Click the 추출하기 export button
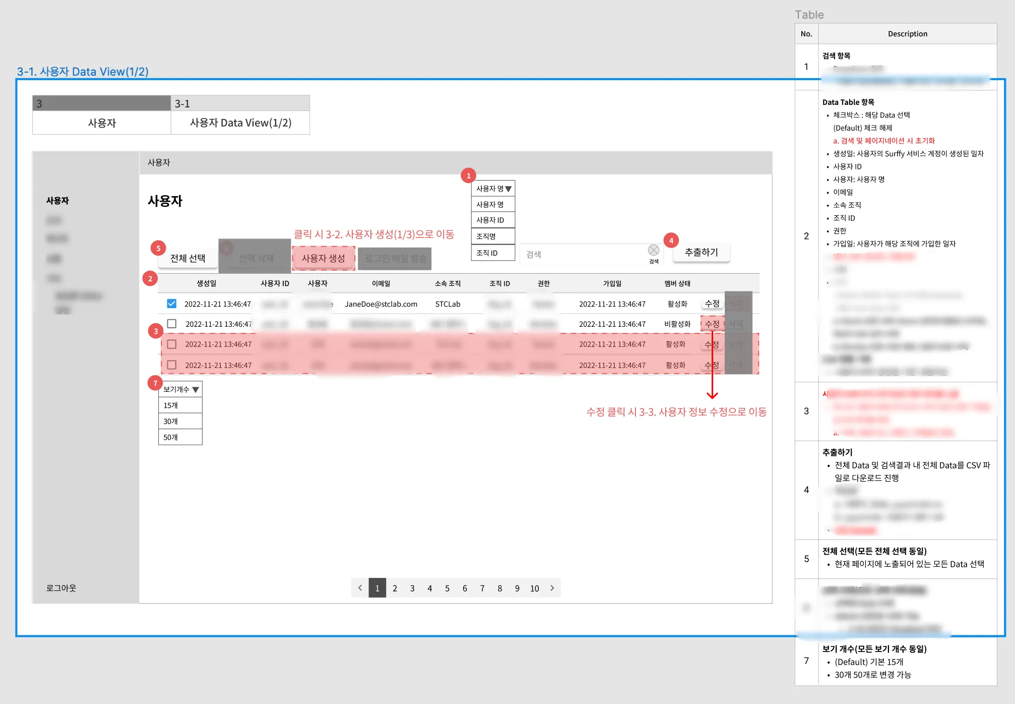This screenshot has height=704, width=1015. [x=701, y=252]
